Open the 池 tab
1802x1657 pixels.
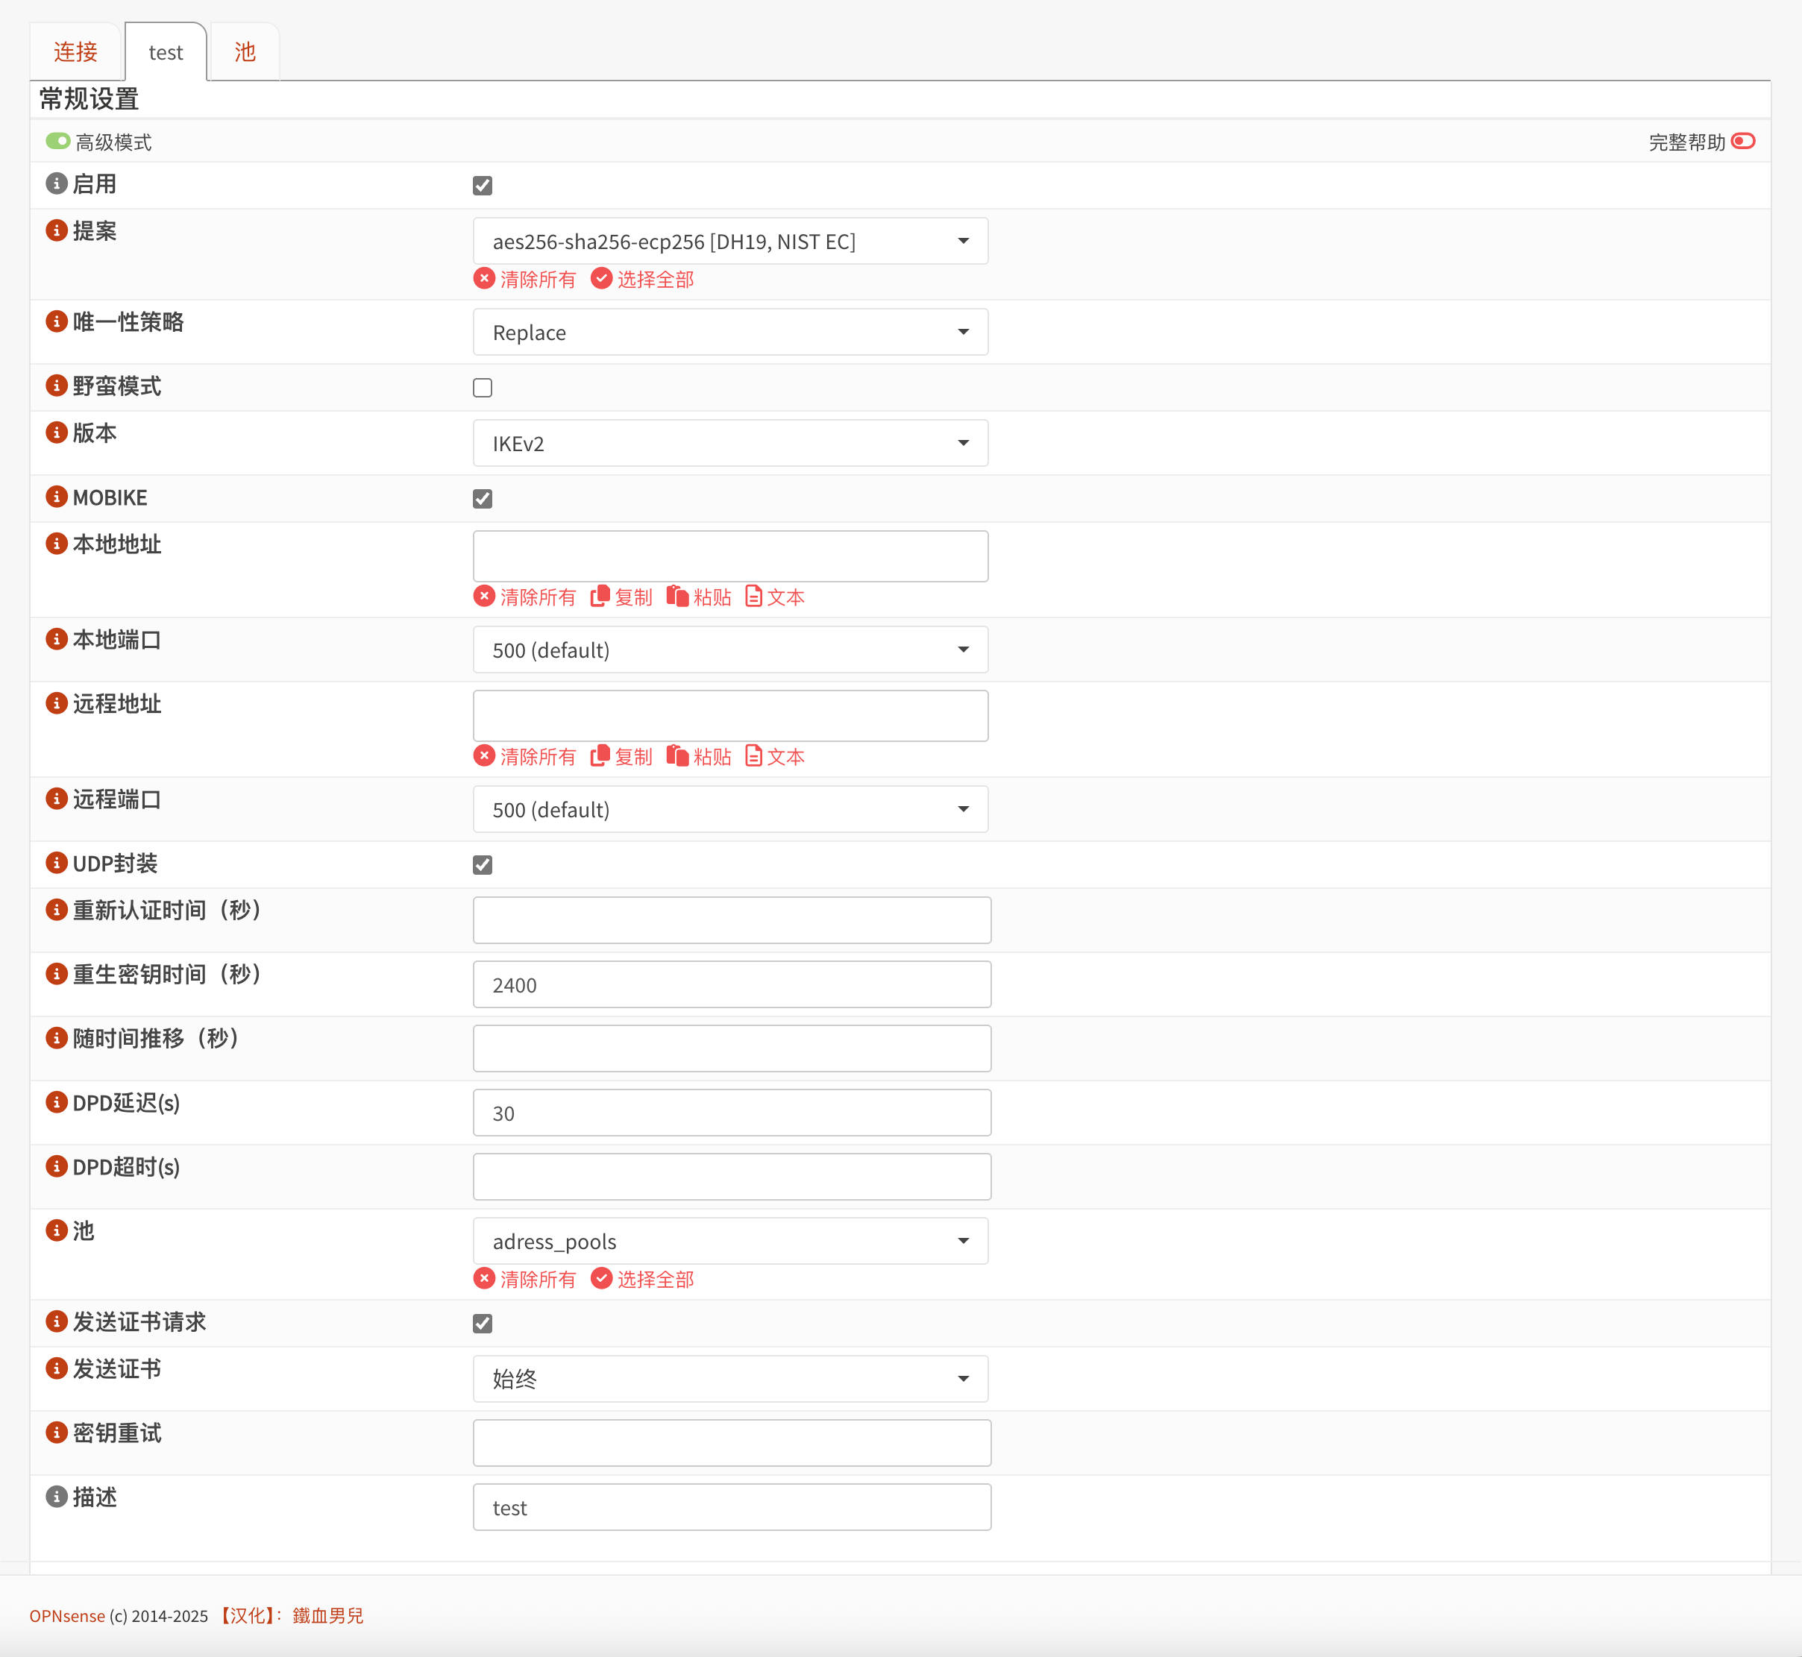pyautogui.click(x=245, y=52)
